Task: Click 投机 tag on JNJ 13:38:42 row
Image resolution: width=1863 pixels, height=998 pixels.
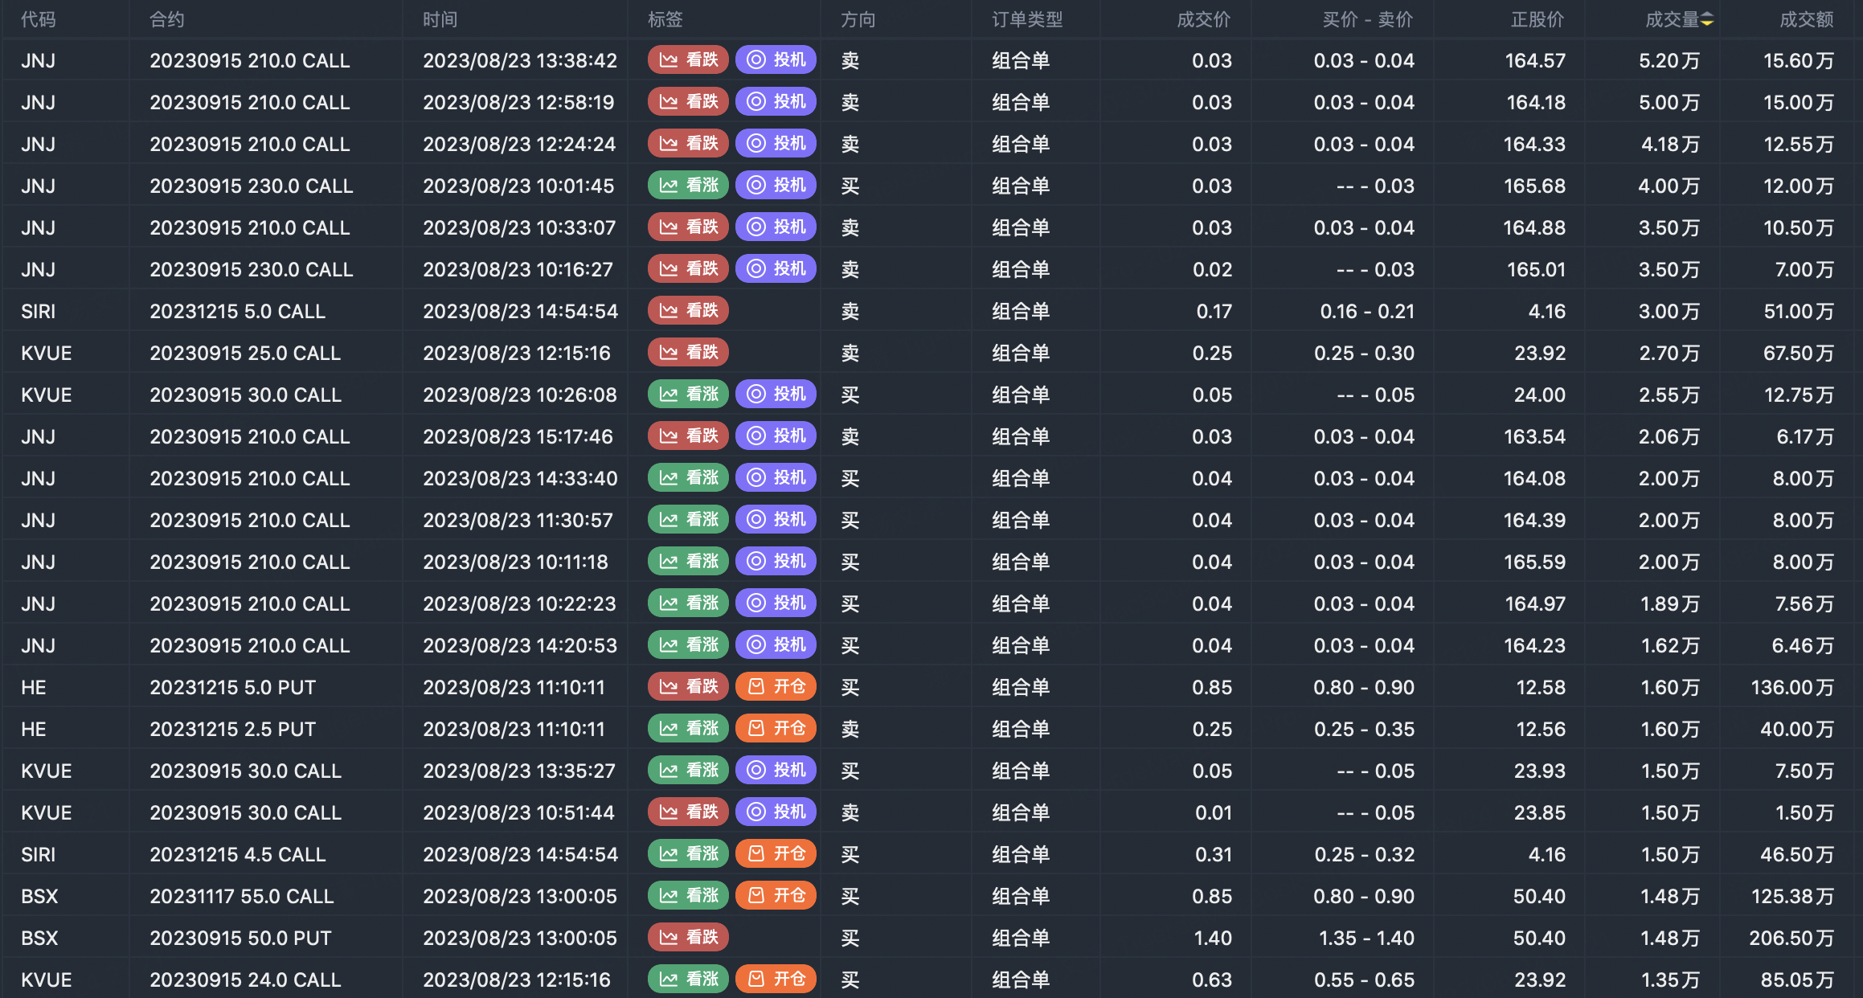Action: (x=776, y=59)
